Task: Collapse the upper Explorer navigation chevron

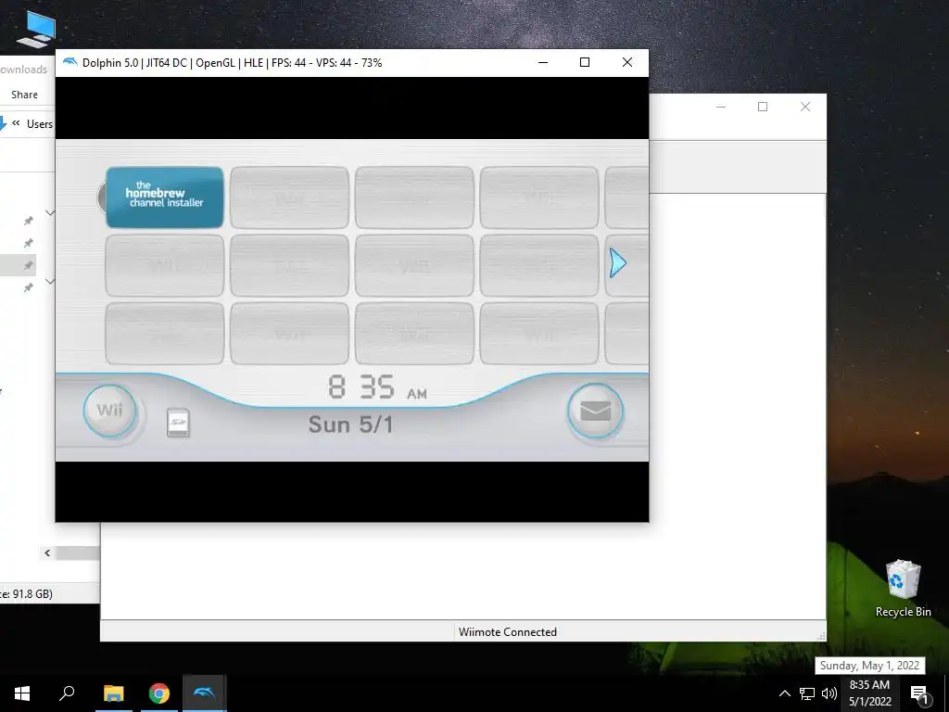Action: click(x=50, y=213)
